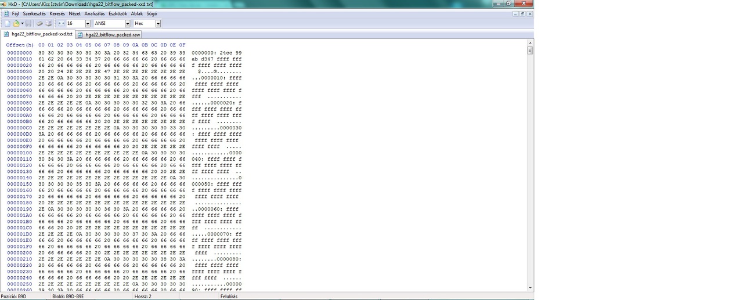Restore the inner document window
This screenshot has height=300, width=743.
pyautogui.click(x=522, y=13)
